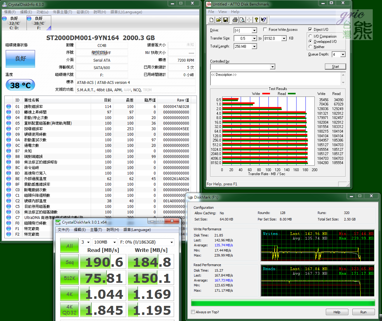This screenshot has width=382, height=321.
Task: Click the yellow question mark About icon
Action: (x=256, y=20)
